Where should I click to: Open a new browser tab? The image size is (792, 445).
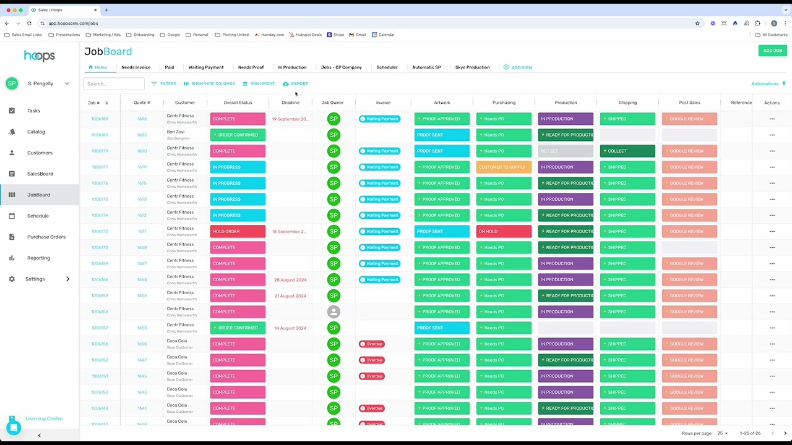point(106,10)
